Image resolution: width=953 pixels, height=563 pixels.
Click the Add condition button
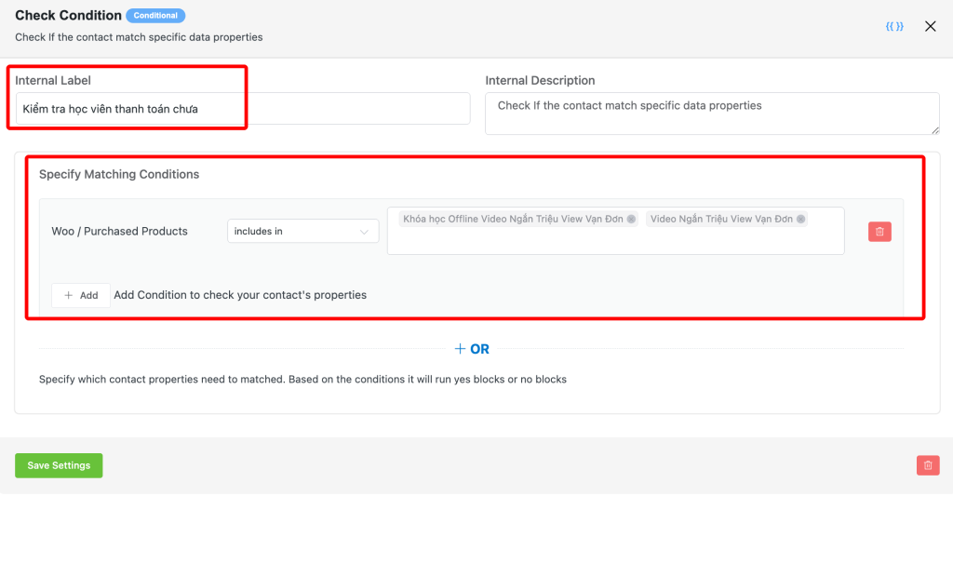point(81,295)
